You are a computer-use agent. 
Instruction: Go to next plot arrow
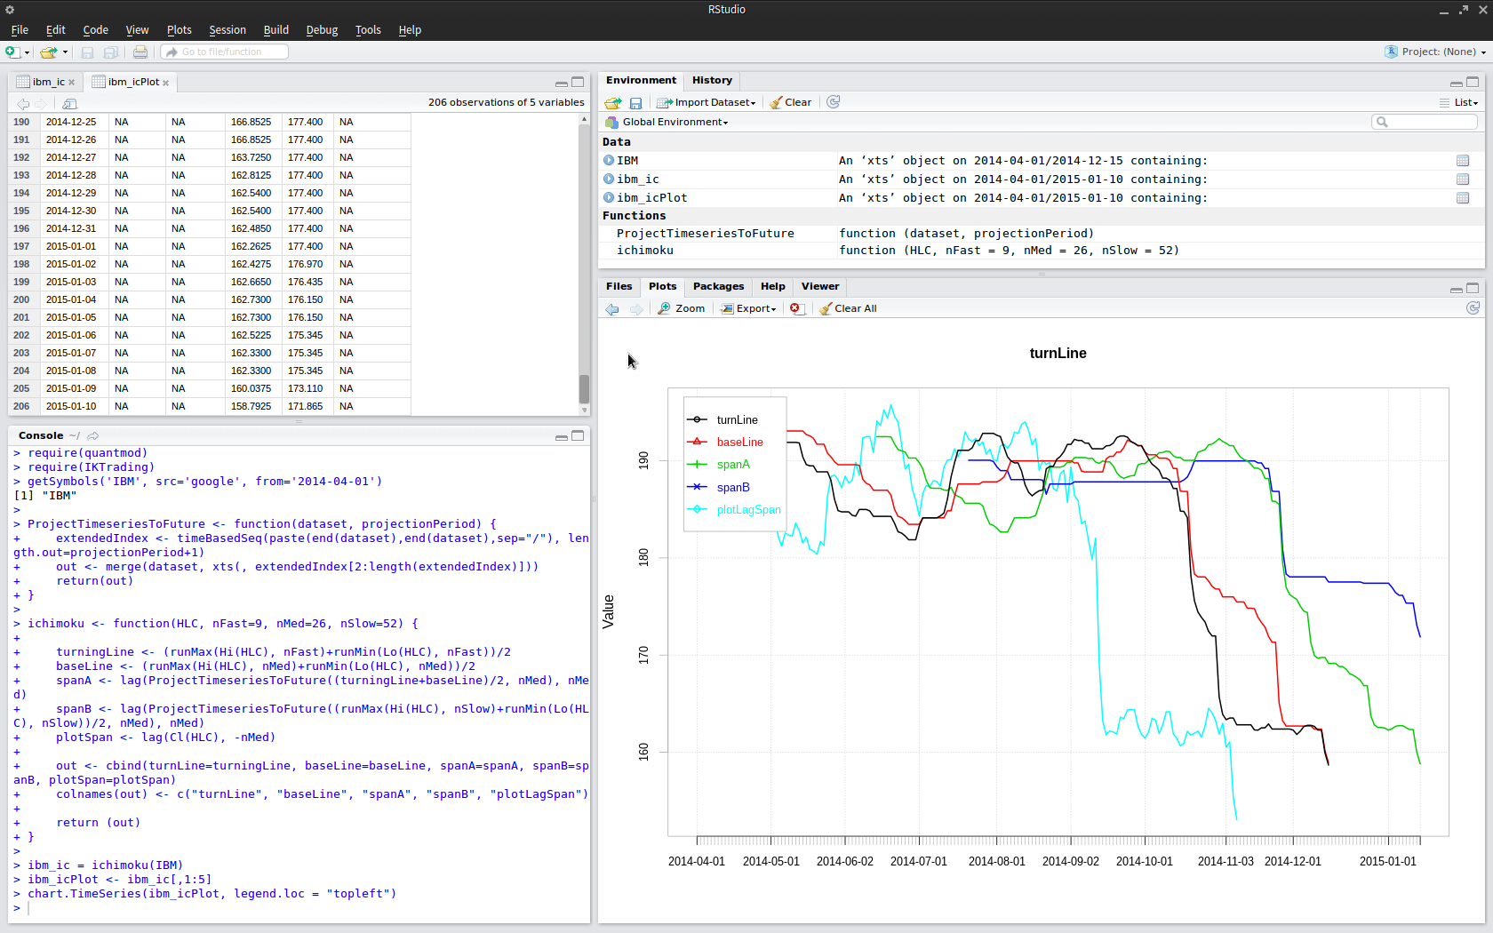(635, 309)
